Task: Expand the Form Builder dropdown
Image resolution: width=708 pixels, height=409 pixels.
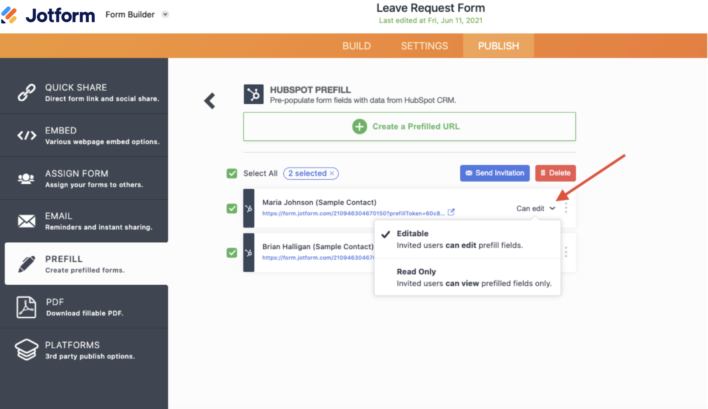Action: click(x=165, y=14)
